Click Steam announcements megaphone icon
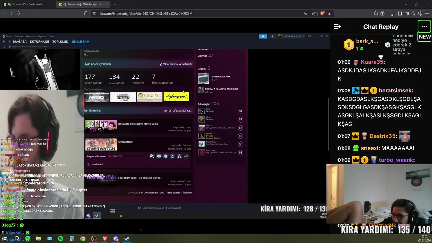This screenshot has width=432, height=243. tap(263, 36)
